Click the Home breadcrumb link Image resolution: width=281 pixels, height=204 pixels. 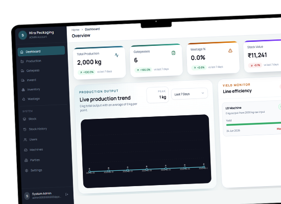coord(75,30)
